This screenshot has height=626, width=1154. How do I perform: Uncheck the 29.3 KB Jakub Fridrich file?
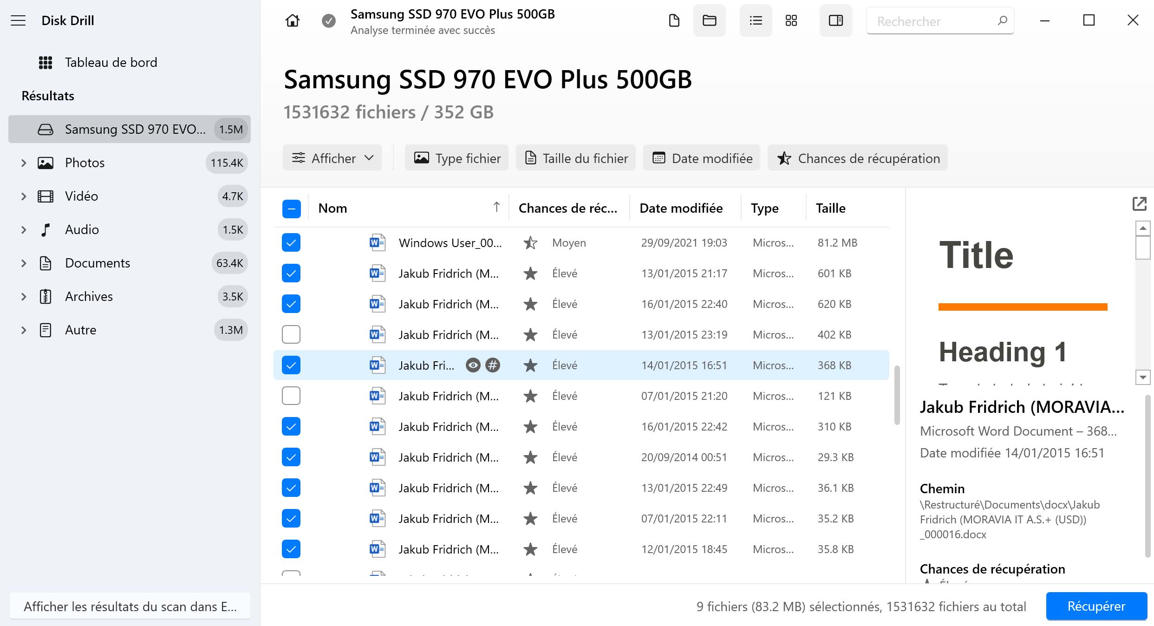coord(291,457)
